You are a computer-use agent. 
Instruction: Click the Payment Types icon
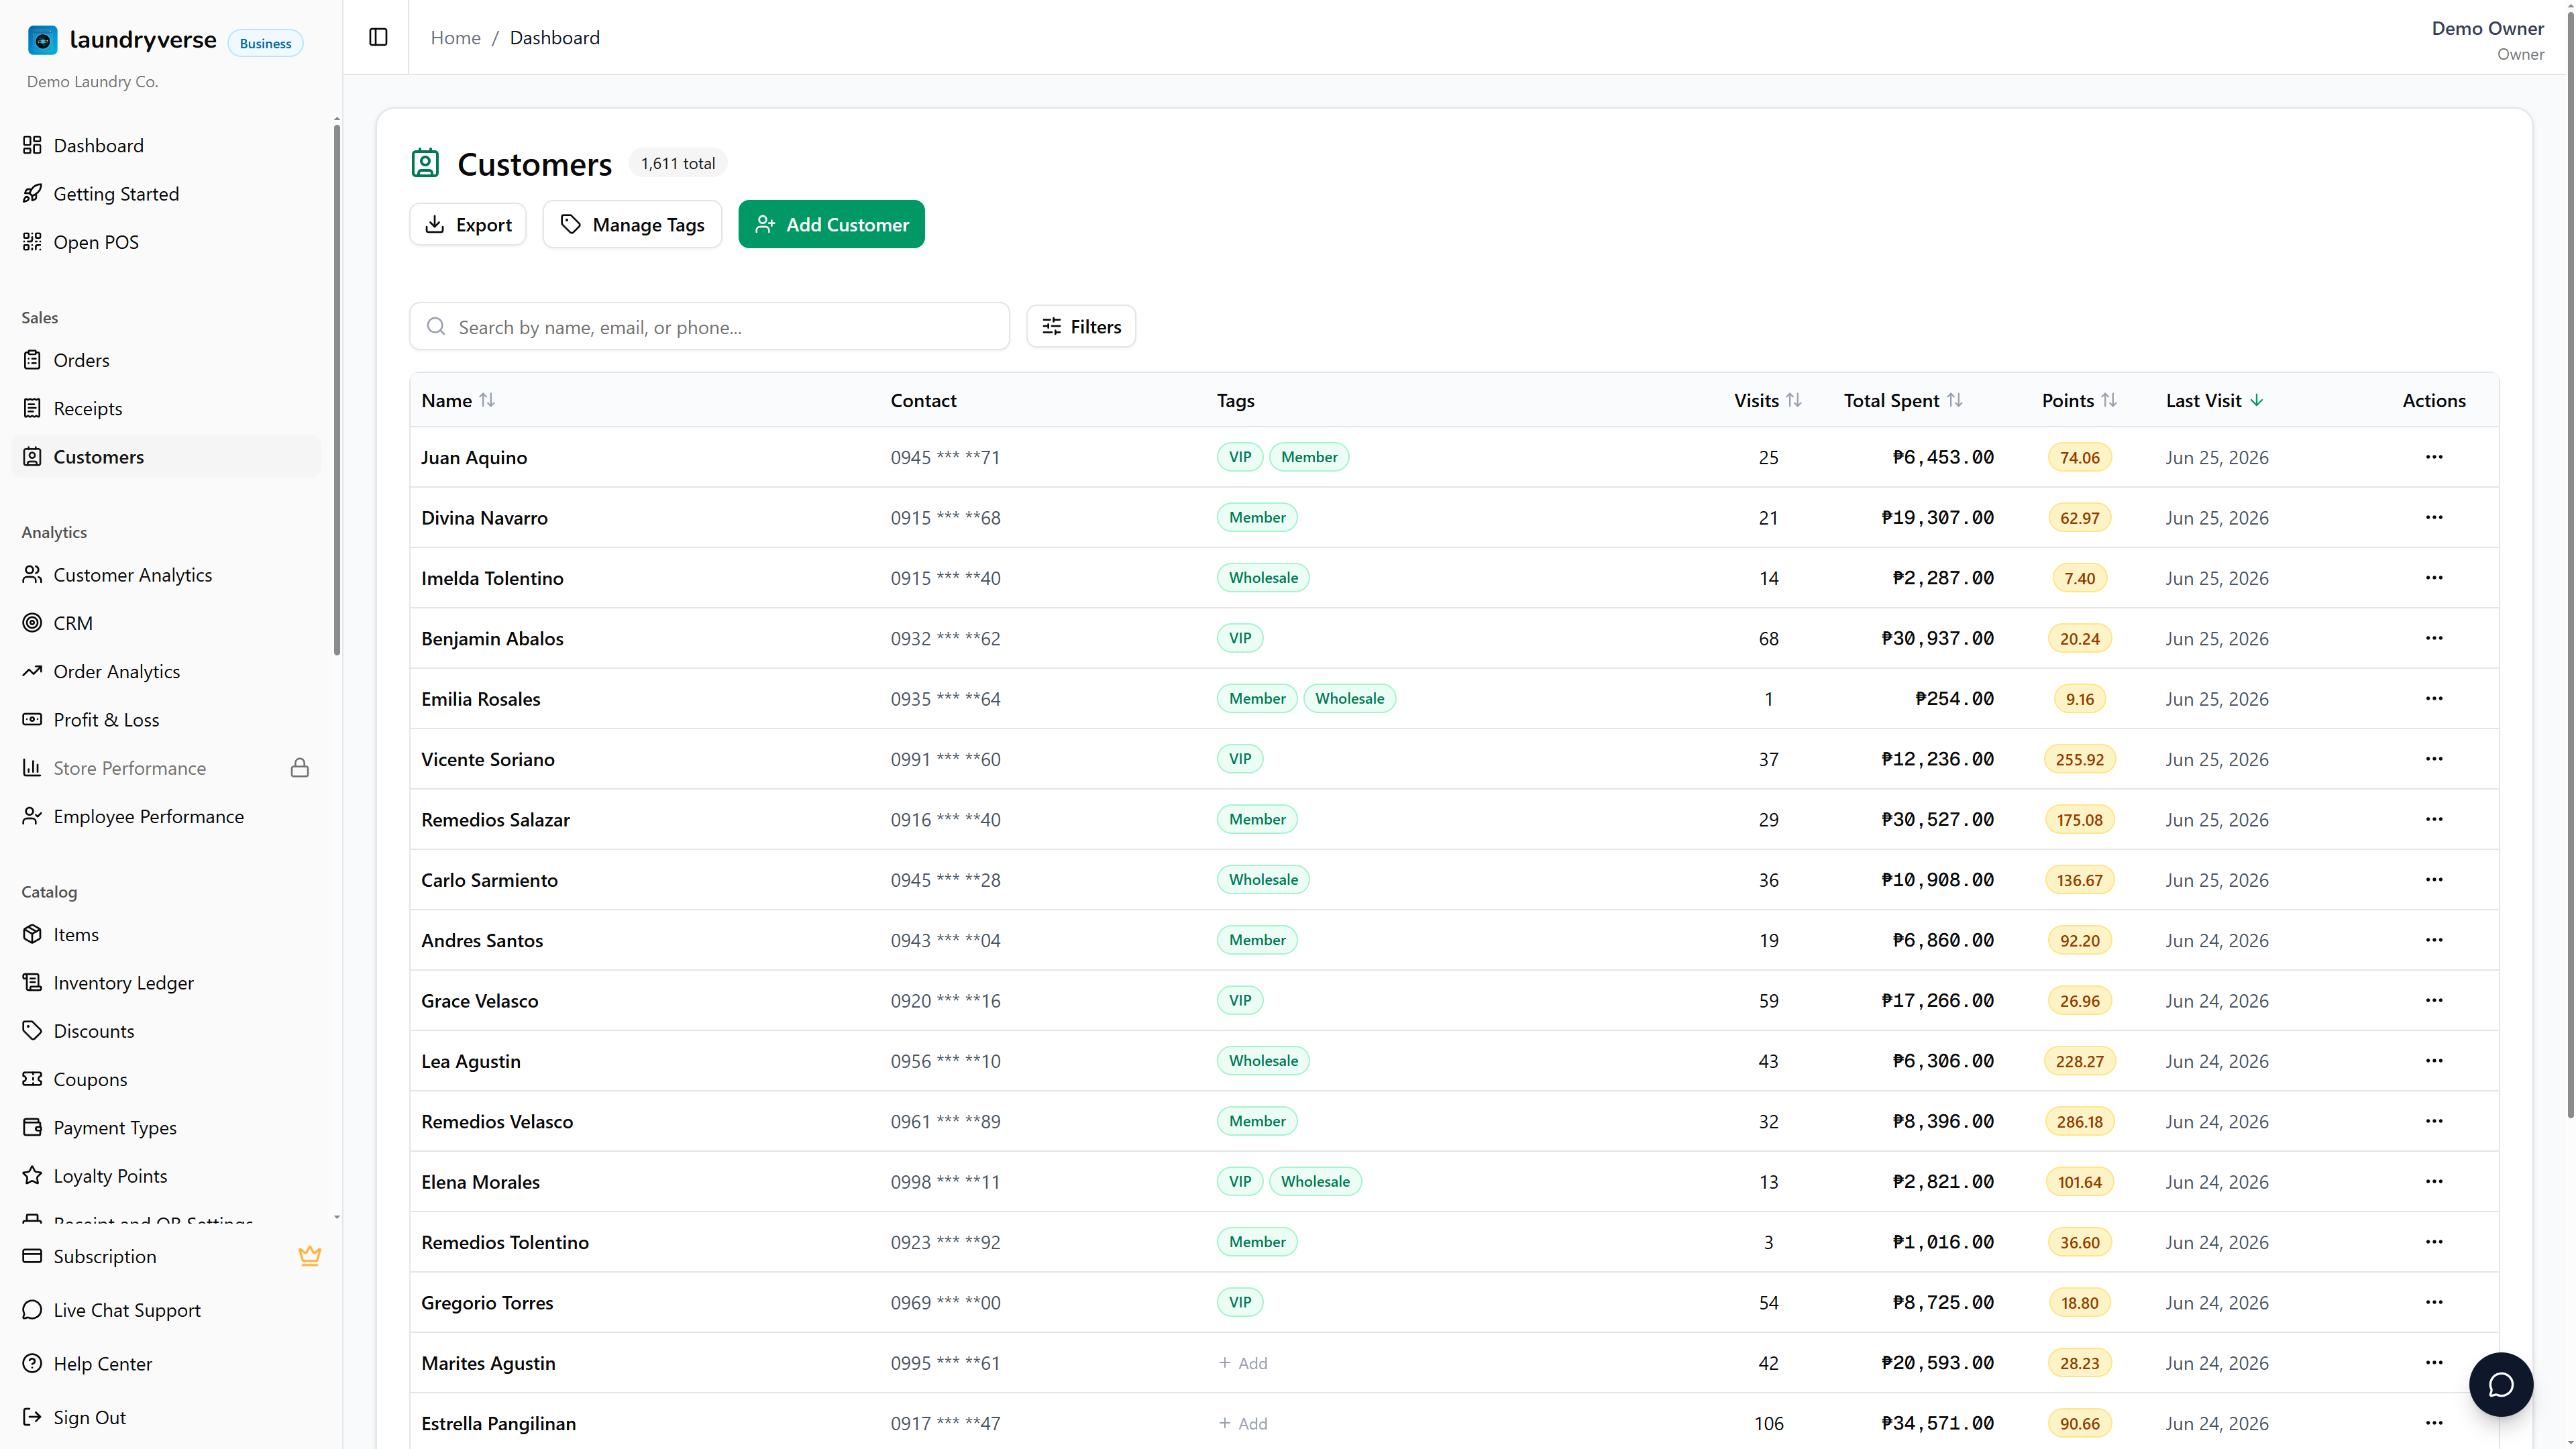click(32, 1127)
